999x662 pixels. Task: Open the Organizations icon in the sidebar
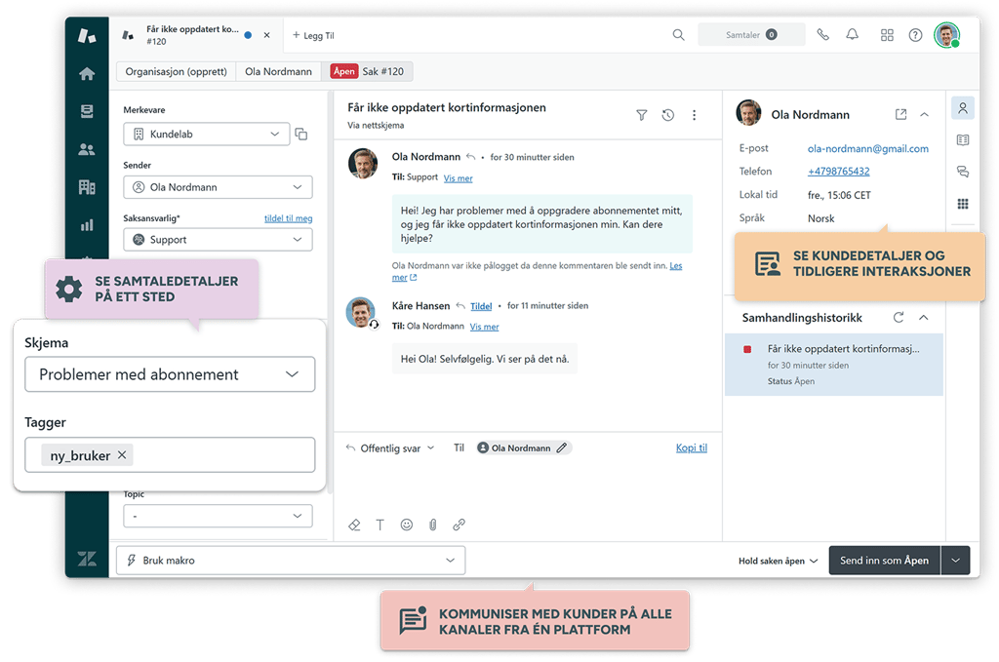pos(86,185)
